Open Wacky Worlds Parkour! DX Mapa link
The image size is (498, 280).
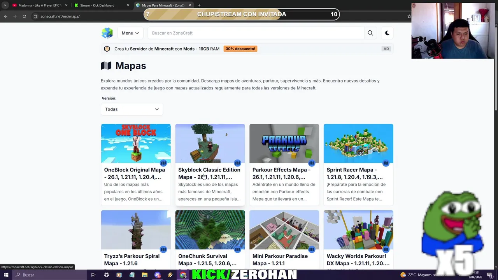358,260
